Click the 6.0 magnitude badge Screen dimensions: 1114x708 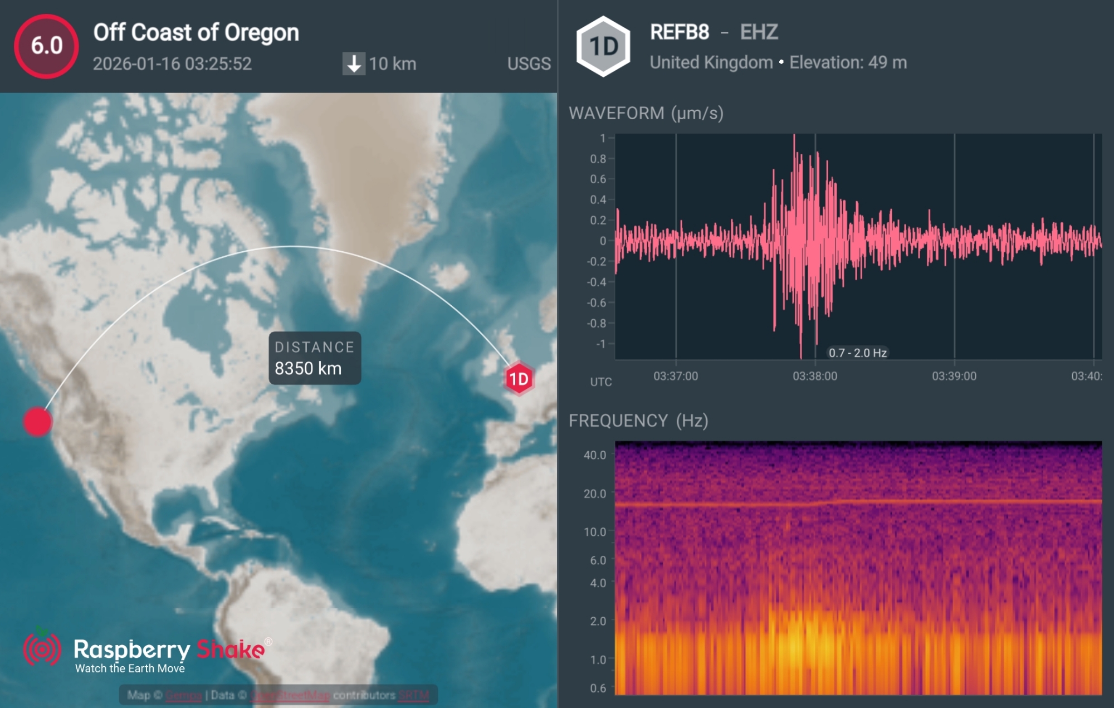click(46, 46)
